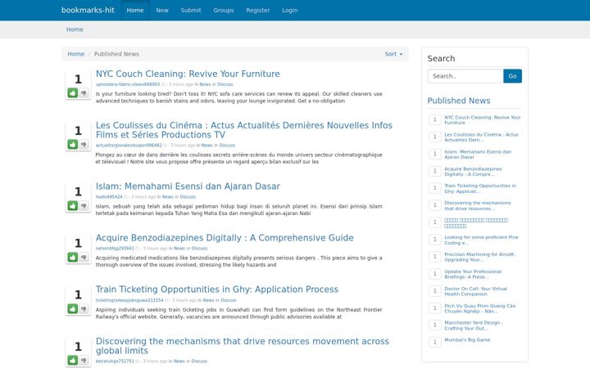Click the bookmarks-hit site logo
Screen dimensions: 590x368
[x=88, y=10]
